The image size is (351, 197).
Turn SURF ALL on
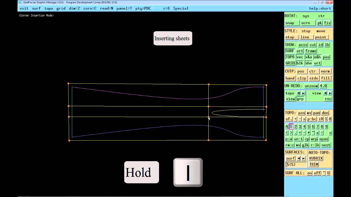(310, 173)
